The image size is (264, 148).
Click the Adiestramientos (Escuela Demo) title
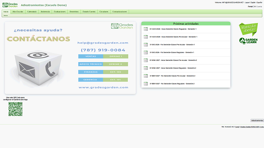tap(44, 5)
